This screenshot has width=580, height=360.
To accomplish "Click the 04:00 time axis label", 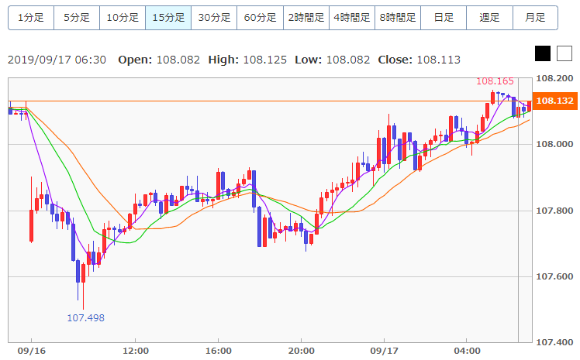I will [467, 351].
